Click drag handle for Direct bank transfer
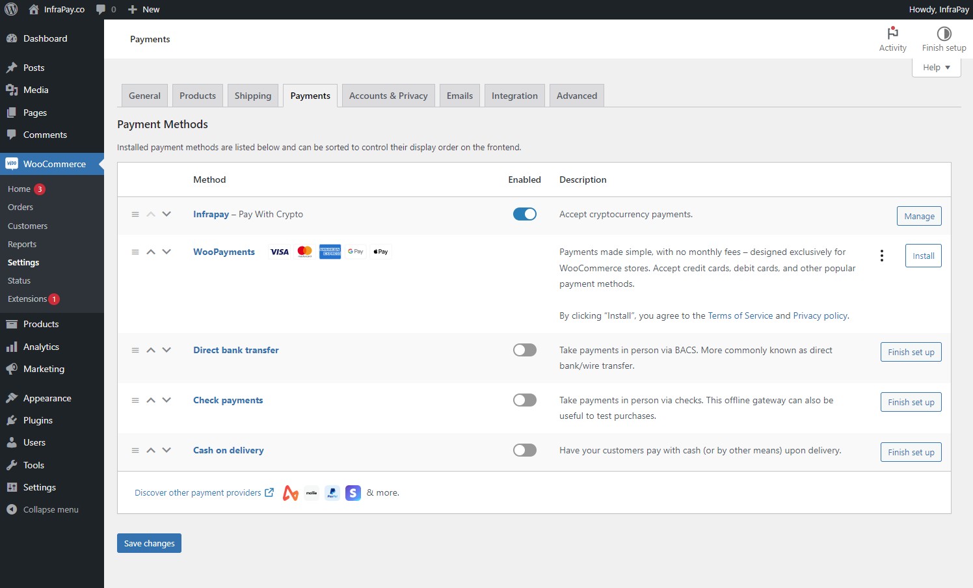This screenshot has height=588, width=973. pos(135,350)
